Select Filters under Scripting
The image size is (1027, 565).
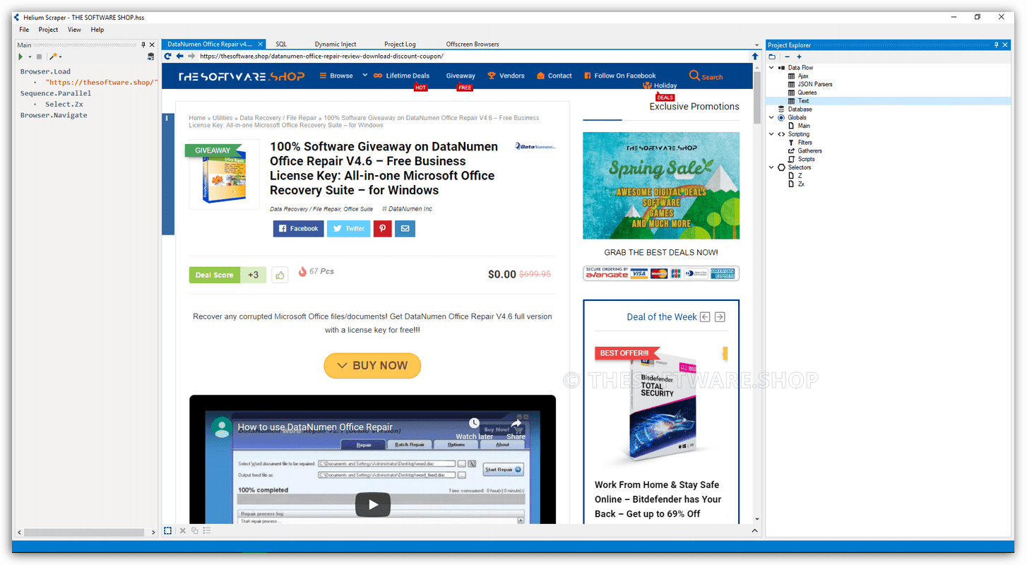point(805,143)
